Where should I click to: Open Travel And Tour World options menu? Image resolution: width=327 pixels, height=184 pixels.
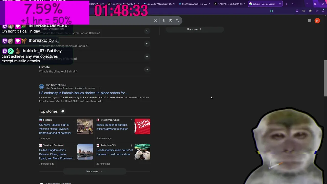[74, 145]
